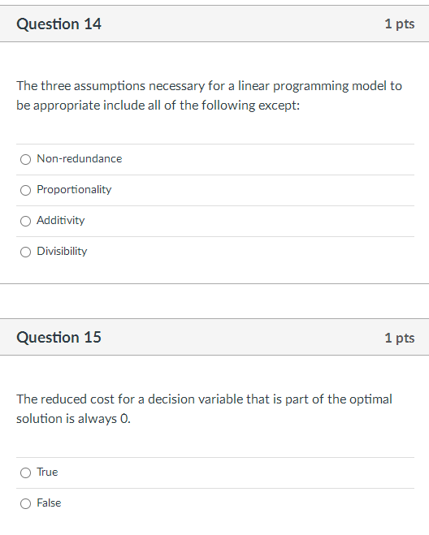The width and height of the screenshot is (429, 535).
Task: Select the Non-redundance radio button
Action: [x=25, y=159]
